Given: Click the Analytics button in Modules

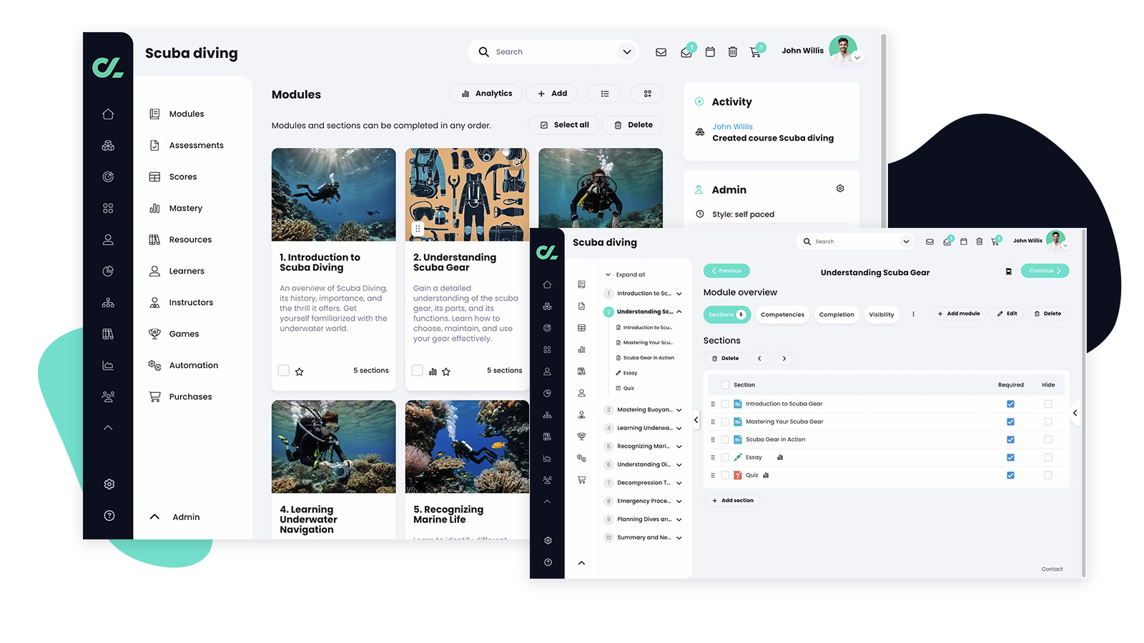Looking at the screenshot, I should (x=486, y=94).
